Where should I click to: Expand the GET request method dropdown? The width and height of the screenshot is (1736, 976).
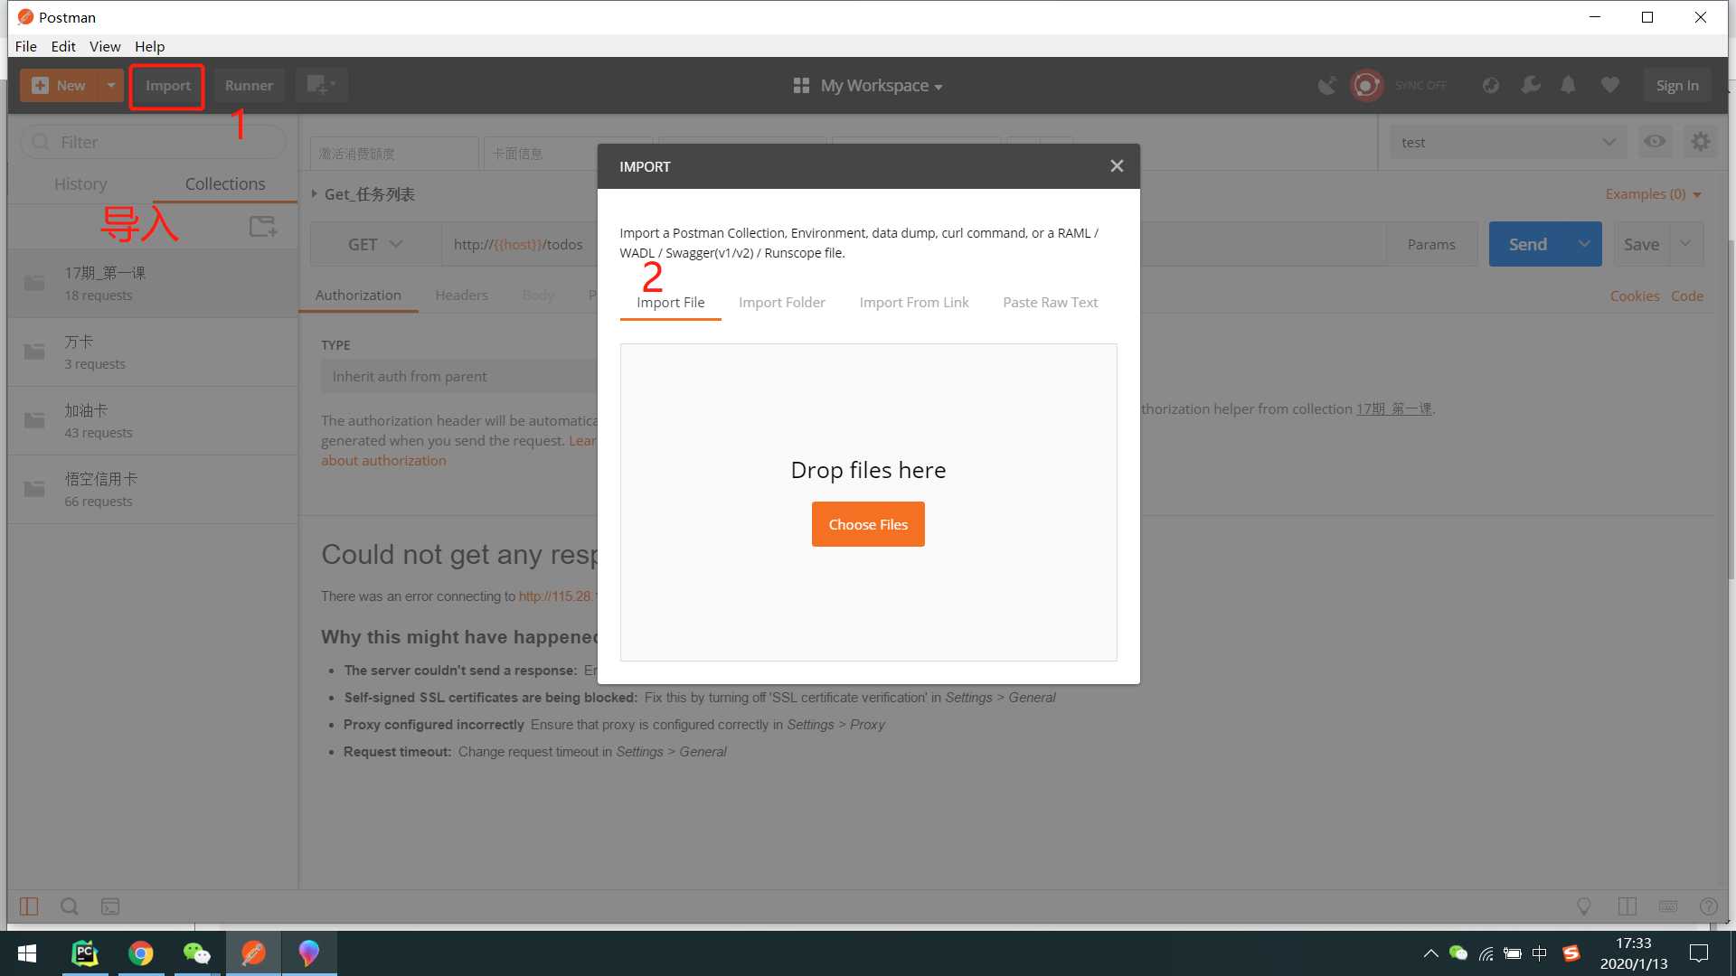point(373,244)
